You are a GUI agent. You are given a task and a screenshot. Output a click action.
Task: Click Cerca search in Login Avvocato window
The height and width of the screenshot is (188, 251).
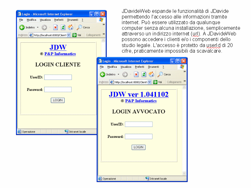pos(164,75)
